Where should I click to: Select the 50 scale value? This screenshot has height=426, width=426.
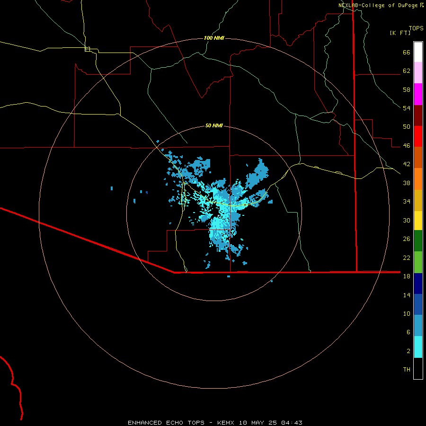click(x=407, y=127)
